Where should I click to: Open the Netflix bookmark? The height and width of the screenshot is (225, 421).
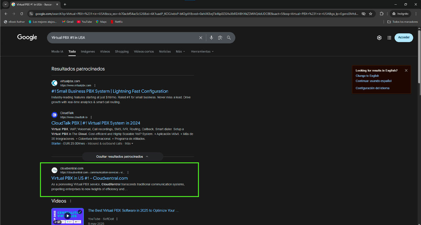[x=116, y=22]
